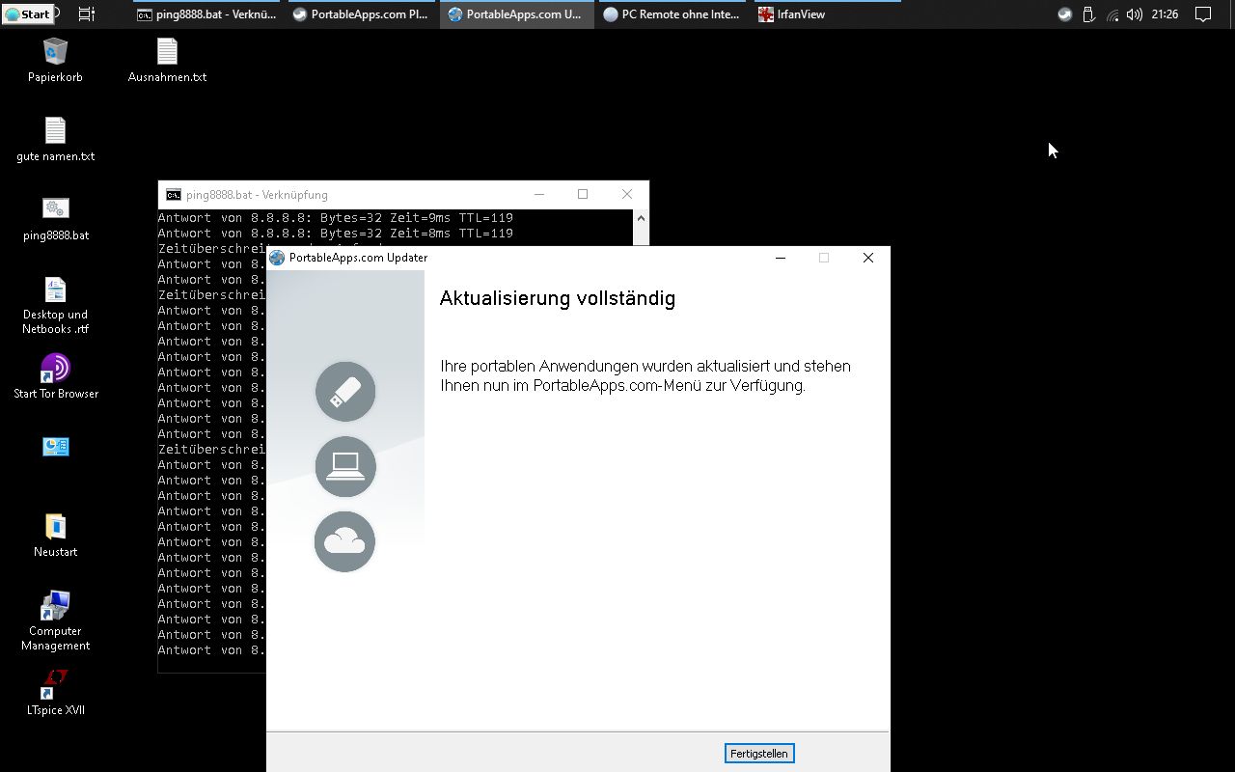Open the notification center icon

point(1203,14)
